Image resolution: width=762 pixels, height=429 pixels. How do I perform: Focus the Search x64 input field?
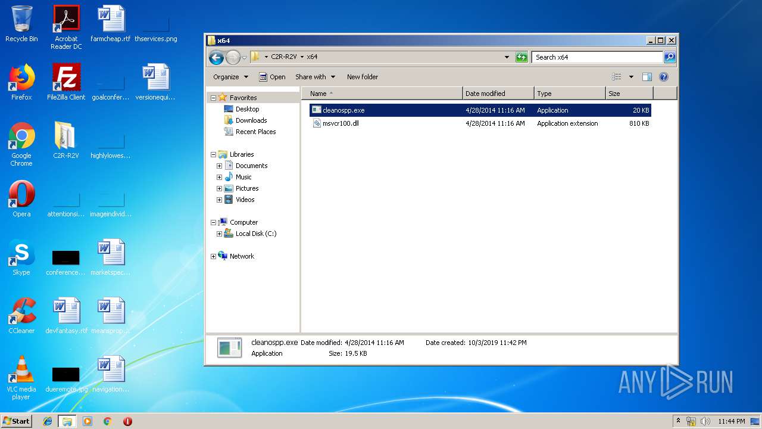[x=597, y=57]
